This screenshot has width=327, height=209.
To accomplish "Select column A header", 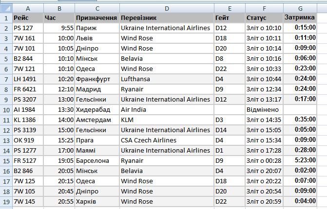I will 28,8.
